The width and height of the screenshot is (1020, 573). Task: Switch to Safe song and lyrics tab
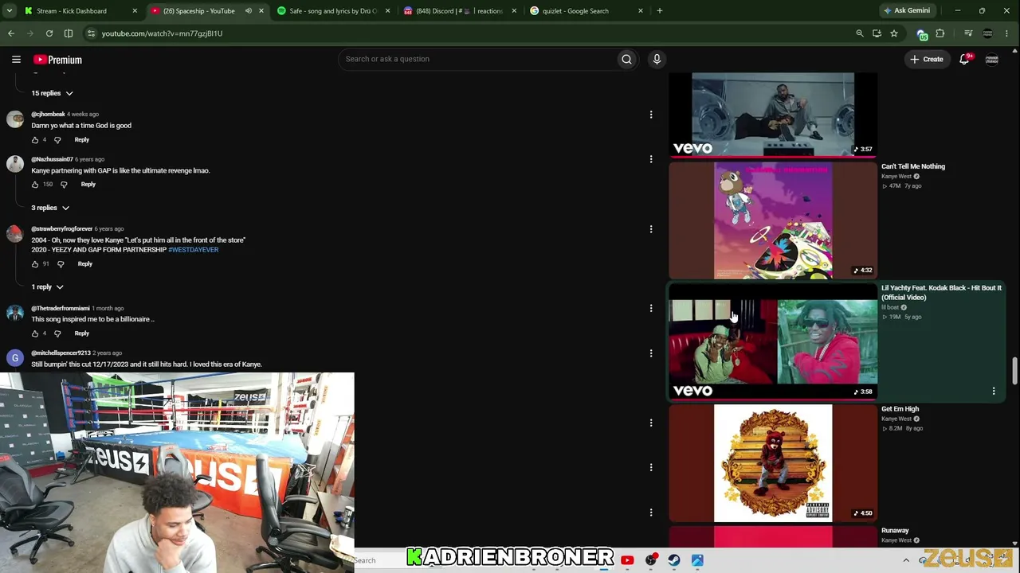coord(333,11)
